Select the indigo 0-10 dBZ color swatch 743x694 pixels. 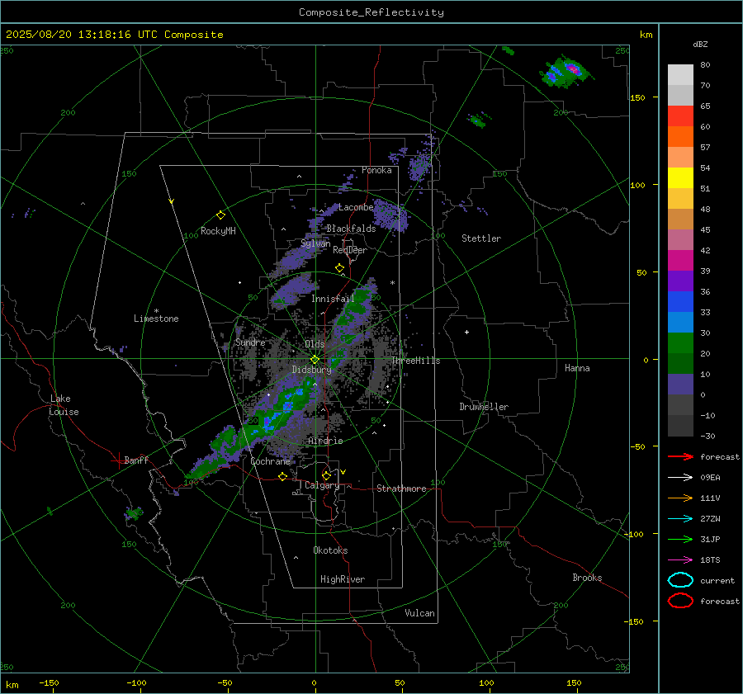[680, 385]
